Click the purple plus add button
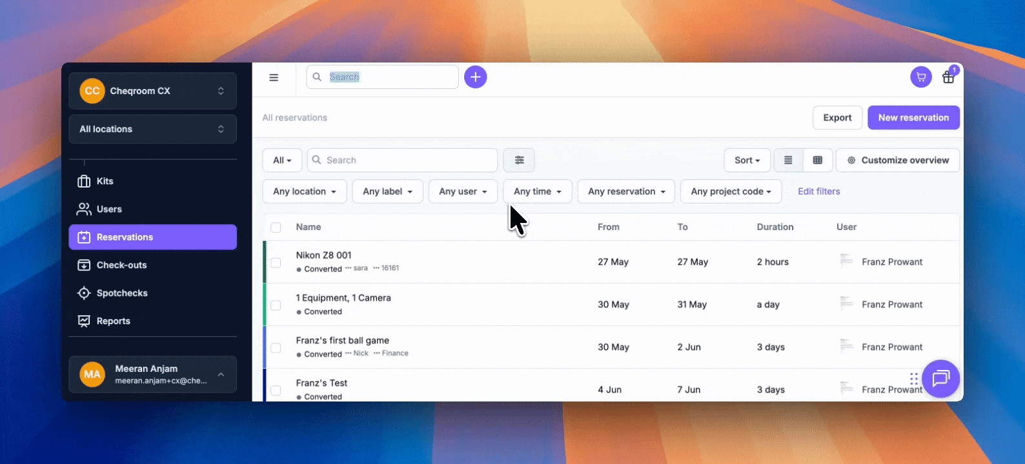The width and height of the screenshot is (1025, 464). [475, 77]
